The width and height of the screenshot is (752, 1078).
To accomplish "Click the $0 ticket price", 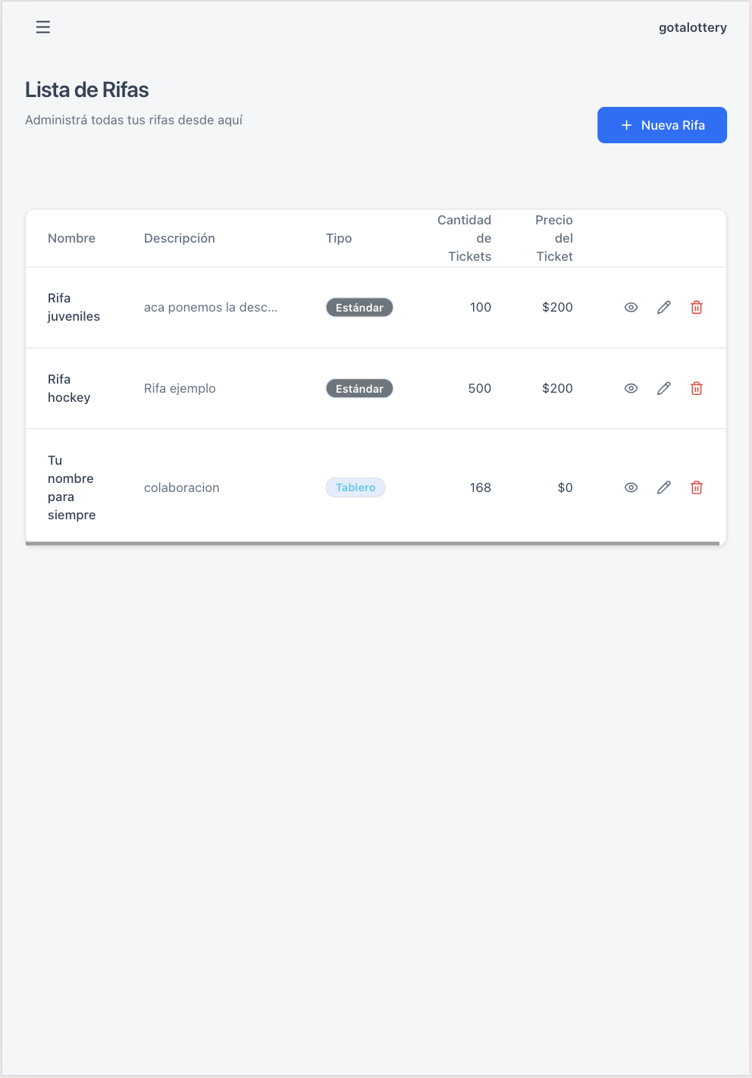I will tap(566, 487).
